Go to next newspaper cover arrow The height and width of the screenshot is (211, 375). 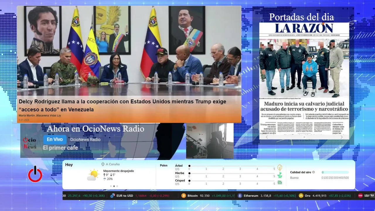[x=342, y=137]
